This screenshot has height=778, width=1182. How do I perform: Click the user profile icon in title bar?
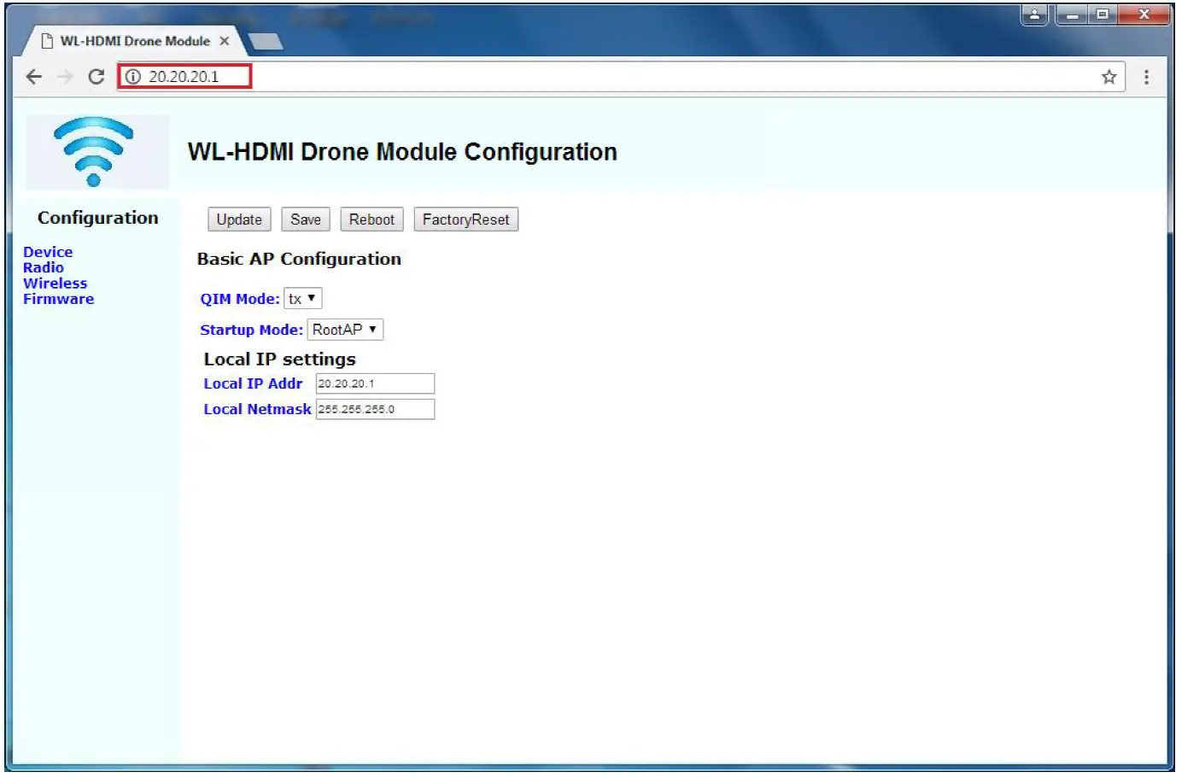1033,15
